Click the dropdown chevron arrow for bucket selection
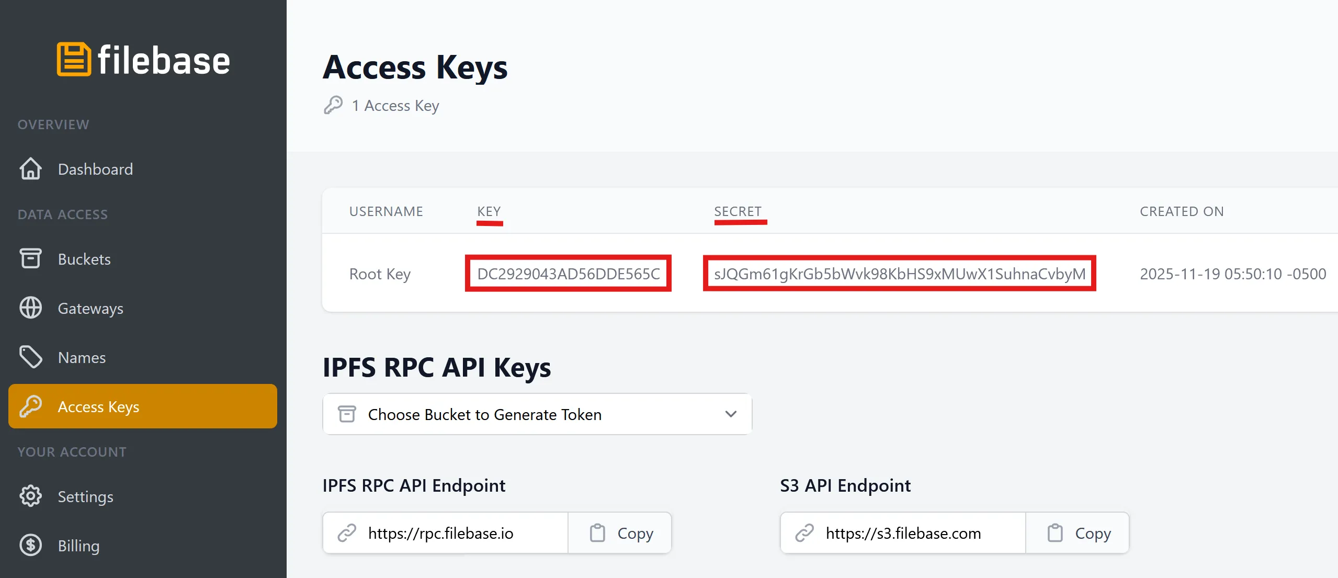1338x578 pixels. pyautogui.click(x=731, y=414)
